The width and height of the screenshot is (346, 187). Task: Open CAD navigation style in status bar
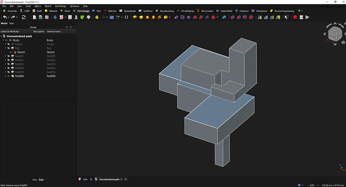312,185
